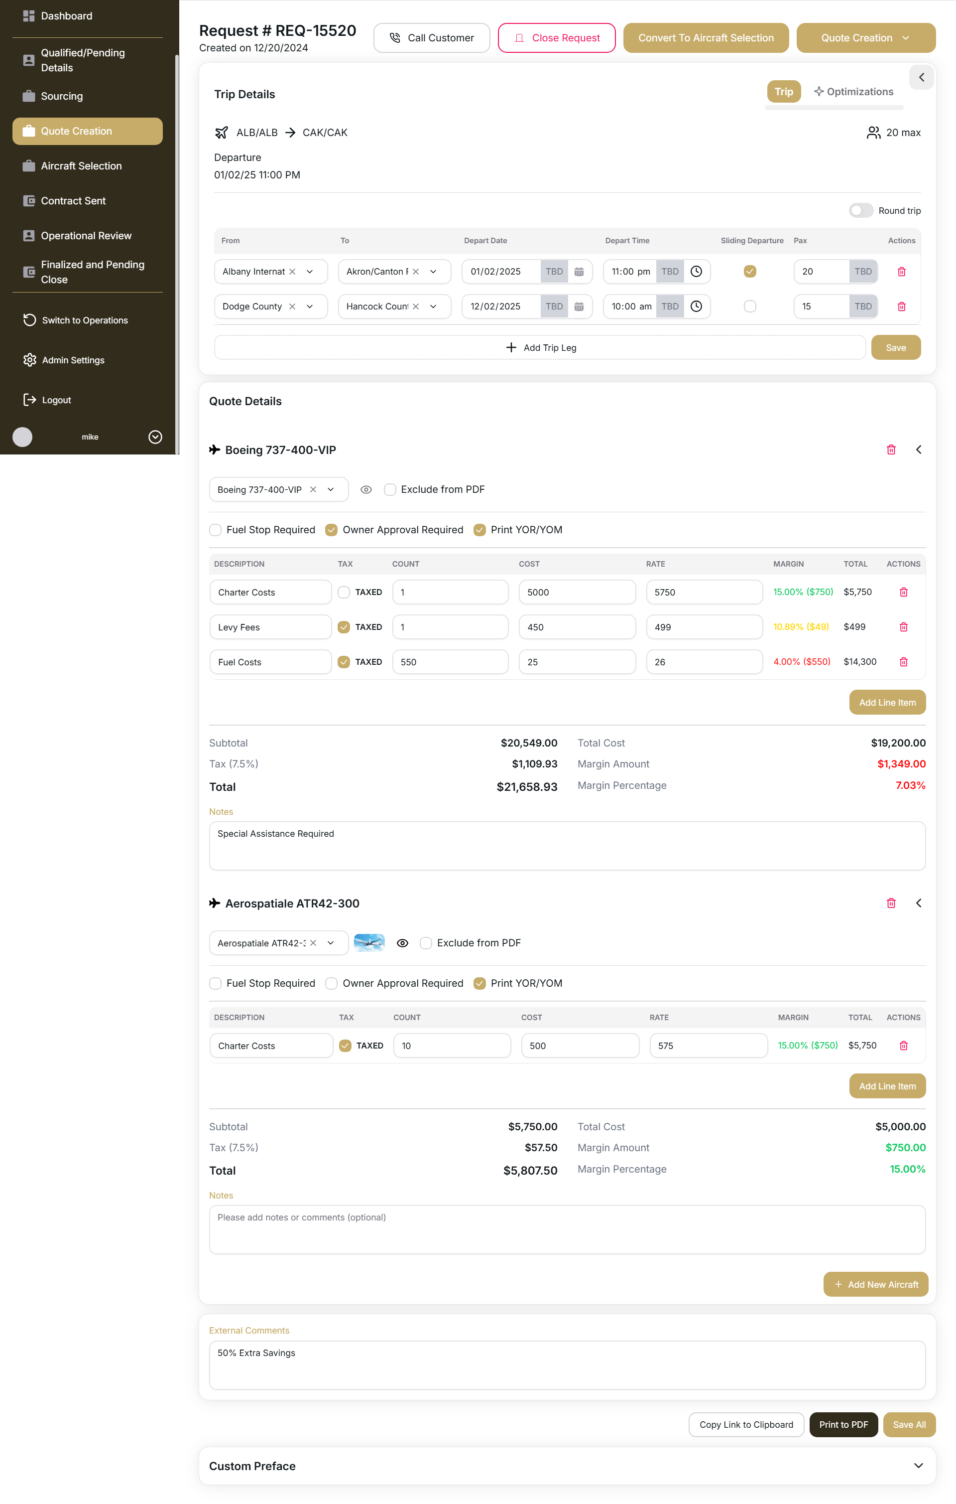Collapse the Aerospatiale ATR42-300 quote section
This screenshot has height=1504, width=956.
click(x=918, y=902)
